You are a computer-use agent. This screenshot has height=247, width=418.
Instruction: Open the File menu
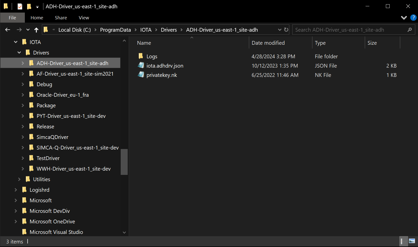(x=12, y=18)
